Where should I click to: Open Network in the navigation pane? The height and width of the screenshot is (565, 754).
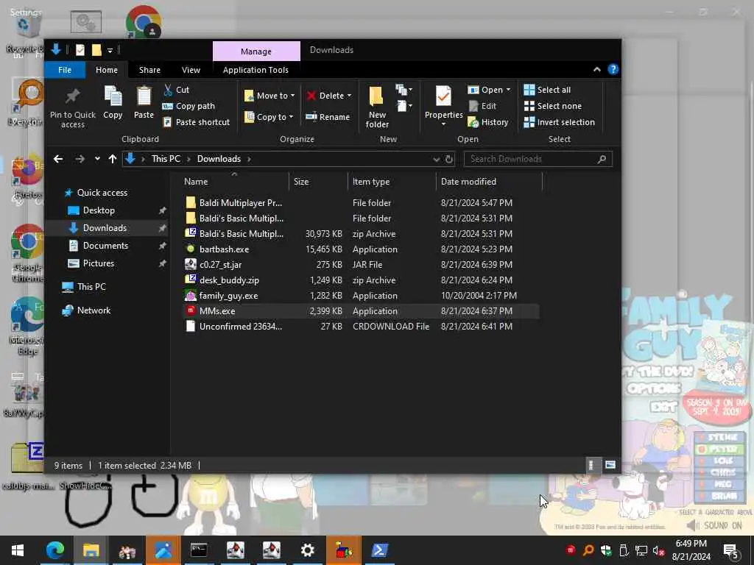point(94,310)
